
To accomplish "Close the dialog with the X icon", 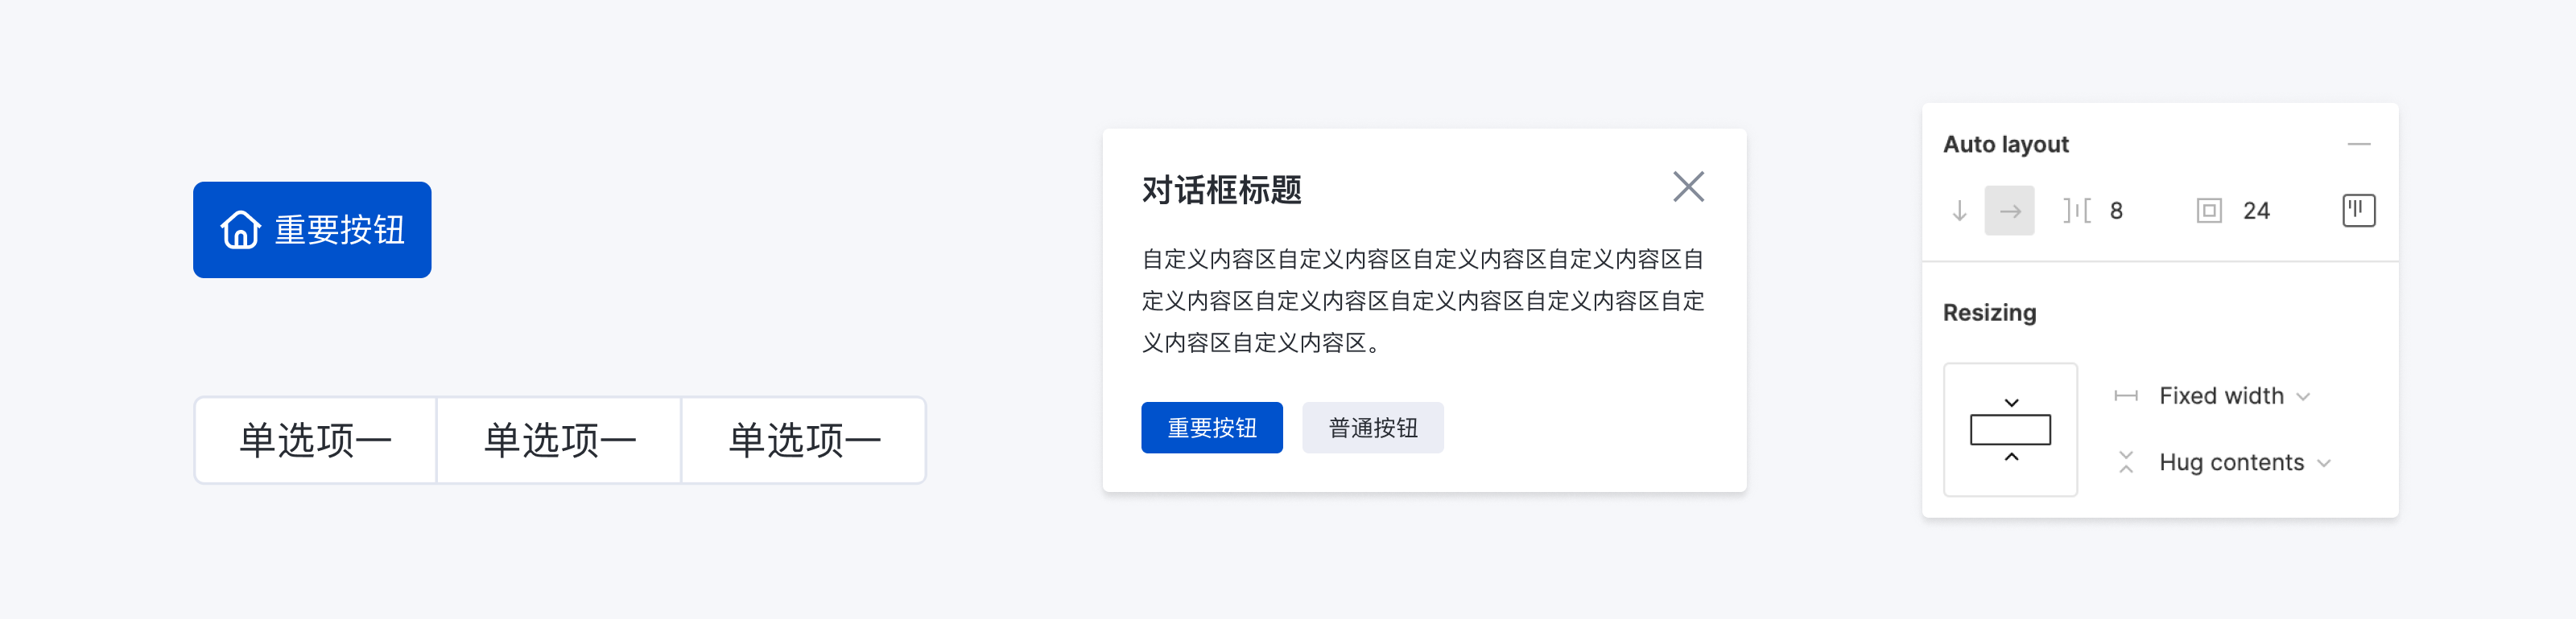I will pos(1688,187).
